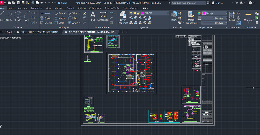Screen dimensions: 260x135
Task: Open the object color ByLayer dropdown
Action: (x=226, y=13)
